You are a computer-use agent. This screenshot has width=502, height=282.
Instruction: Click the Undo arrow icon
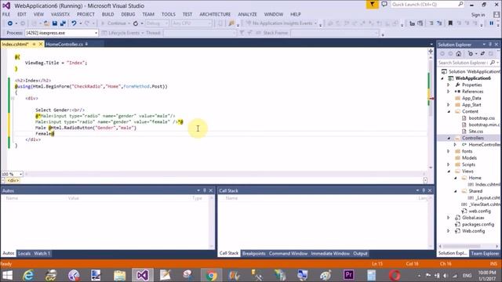pyautogui.click(x=74, y=23)
